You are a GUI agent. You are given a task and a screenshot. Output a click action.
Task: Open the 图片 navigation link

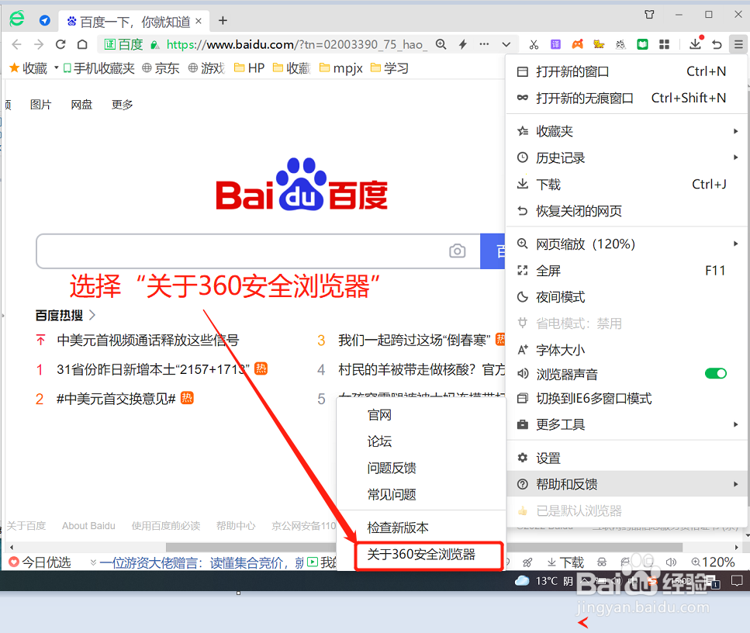click(40, 104)
